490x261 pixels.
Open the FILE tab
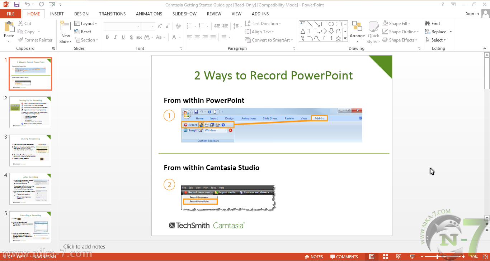pyautogui.click(x=11, y=14)
